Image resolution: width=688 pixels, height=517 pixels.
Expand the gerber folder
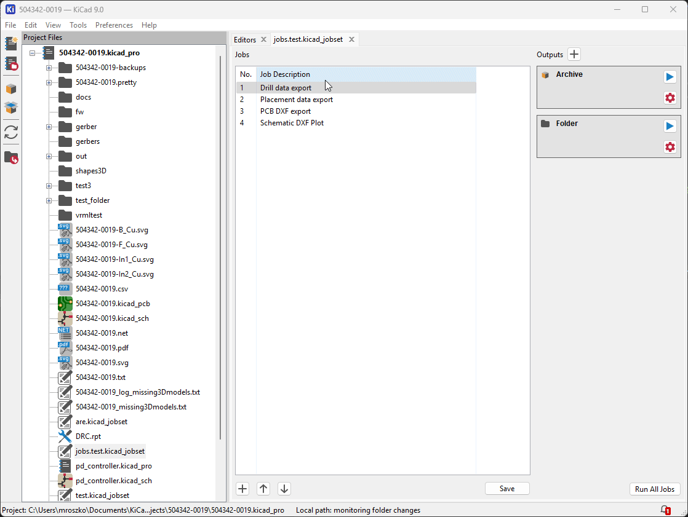tap(49, 127)
